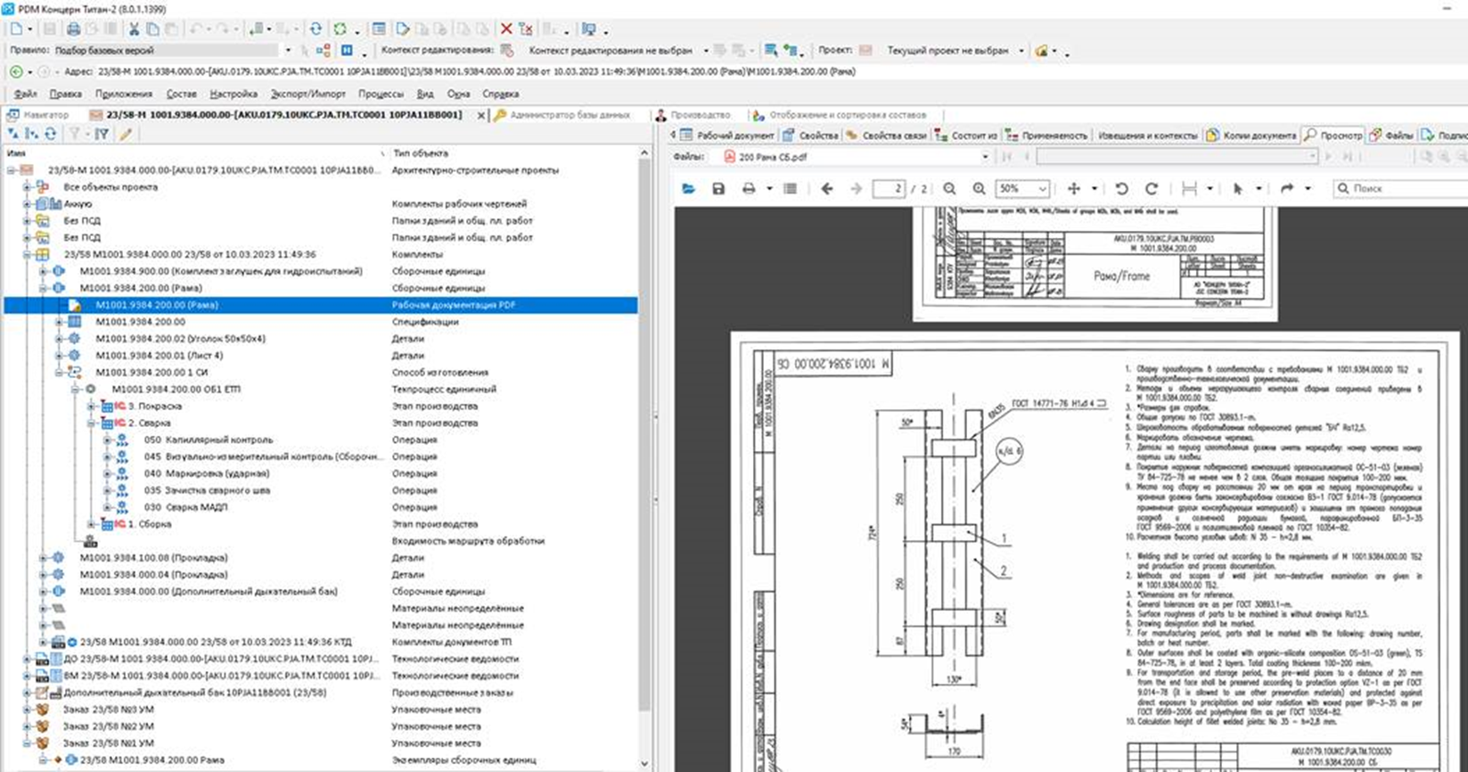Open the Навигатор tab
1468x772 pixels.
coord(37,115)
